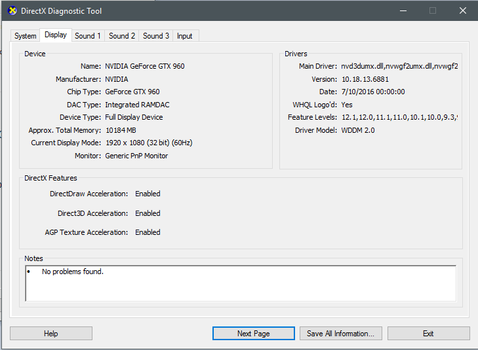Viewport: 478px width, 350px height.
Task: Click the Help button
Action: coord(51,334)
